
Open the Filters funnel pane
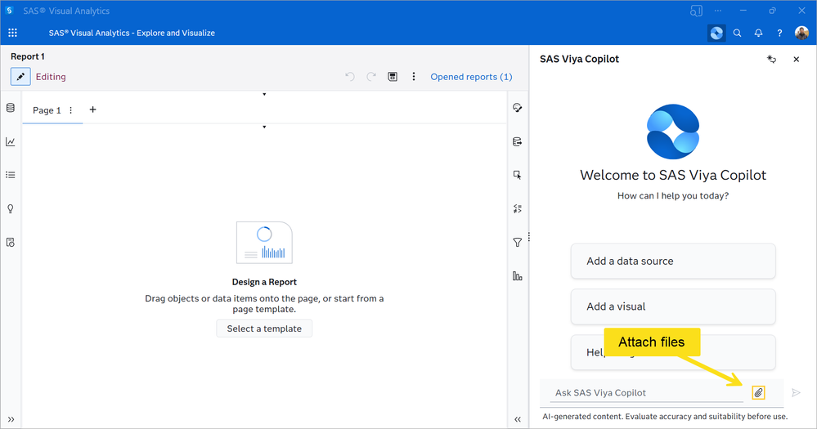(x=518, y=242)
